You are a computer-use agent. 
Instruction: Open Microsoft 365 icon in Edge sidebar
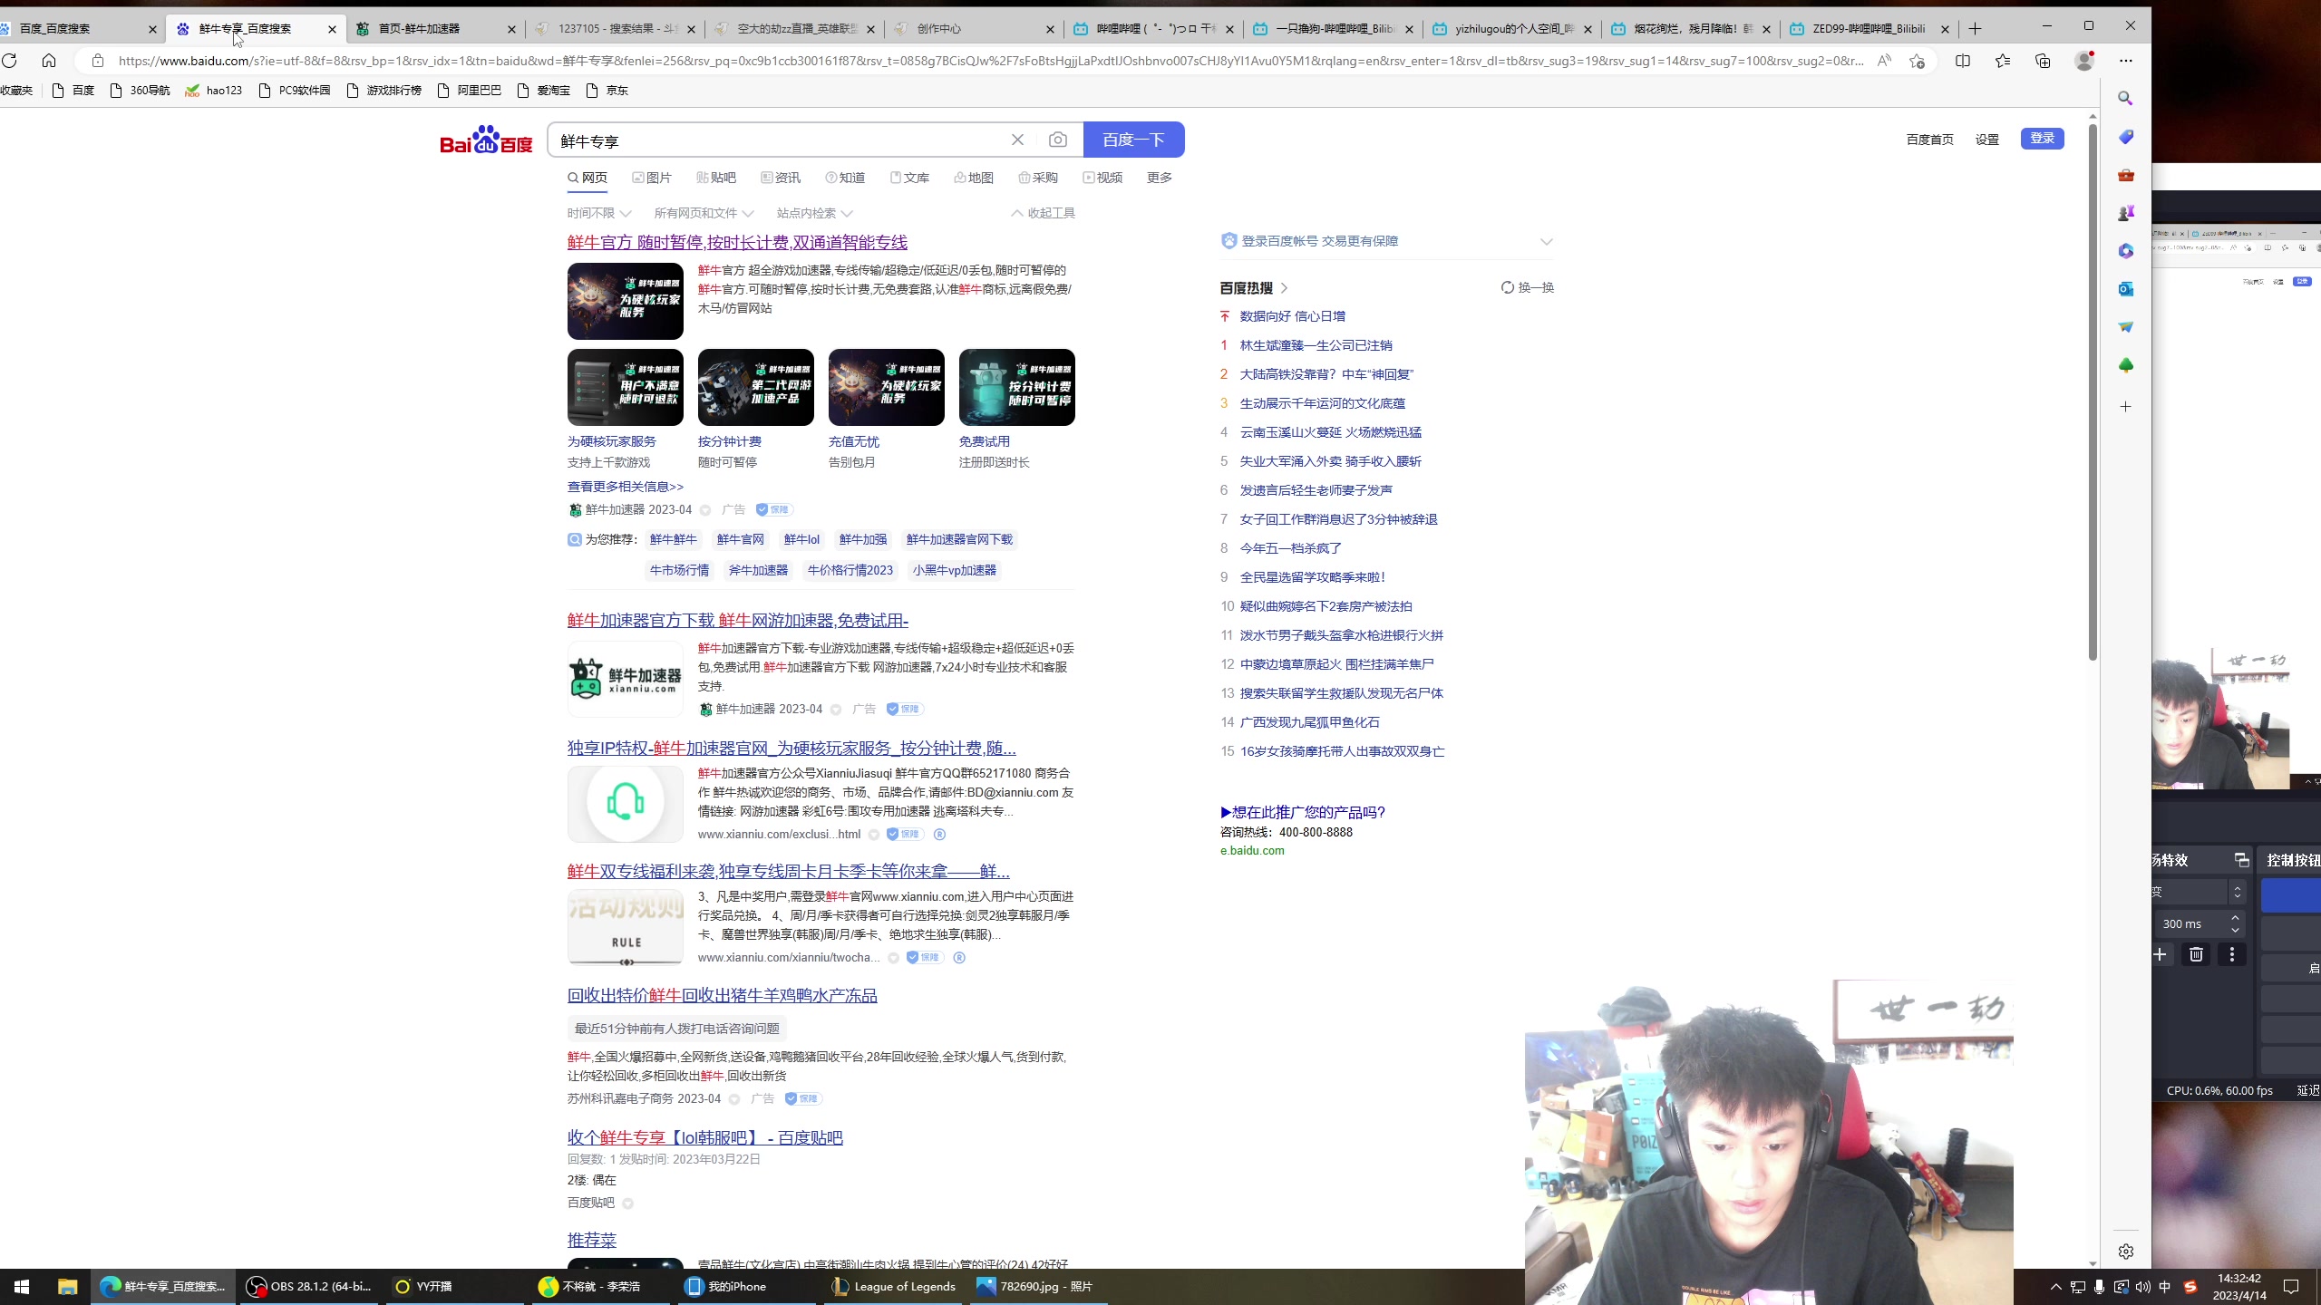2125,251
